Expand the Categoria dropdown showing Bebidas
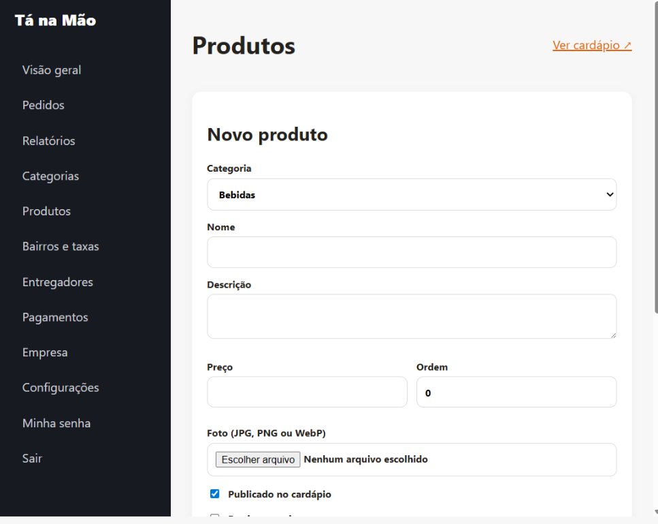 (412, 195)
